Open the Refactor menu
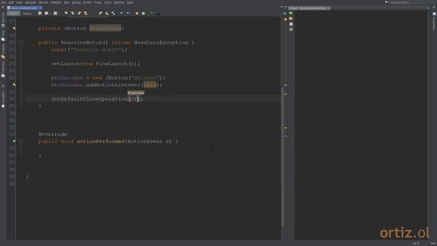 point(56,3)
